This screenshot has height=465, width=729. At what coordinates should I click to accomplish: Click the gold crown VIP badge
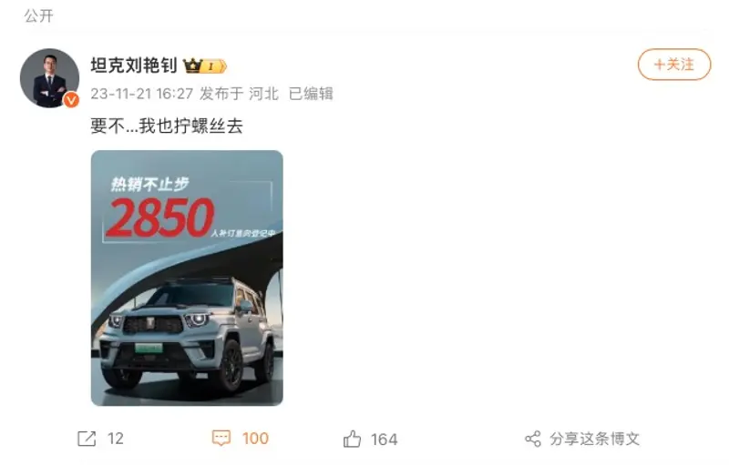(205, 66)
